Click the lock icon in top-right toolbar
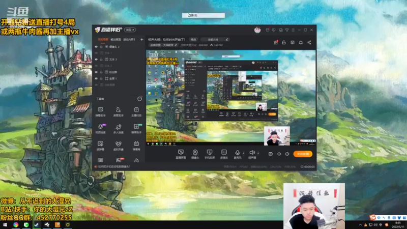 point(284,42)
